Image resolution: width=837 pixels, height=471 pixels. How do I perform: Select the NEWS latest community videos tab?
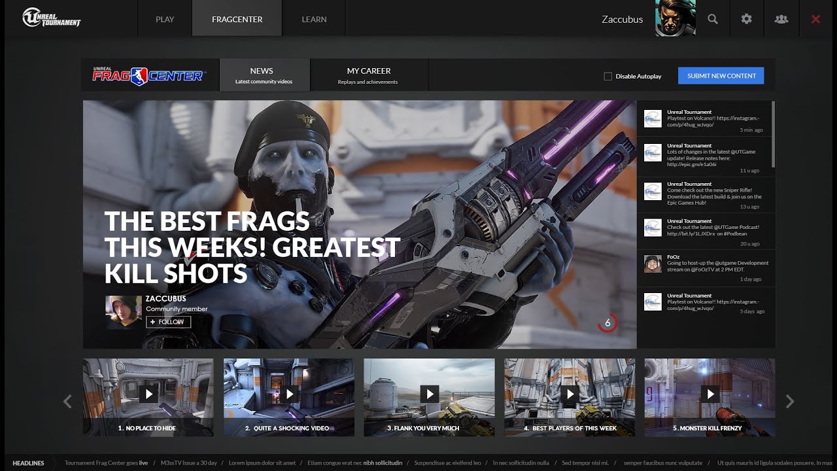tap(264, 75)
